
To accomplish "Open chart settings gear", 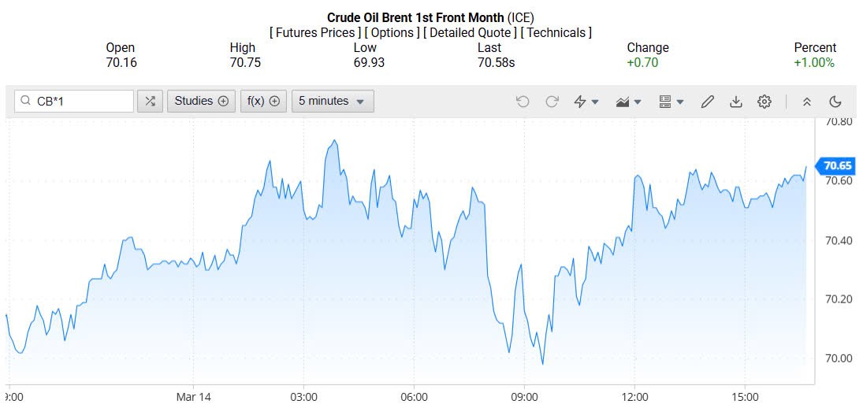I will [764, 102].
